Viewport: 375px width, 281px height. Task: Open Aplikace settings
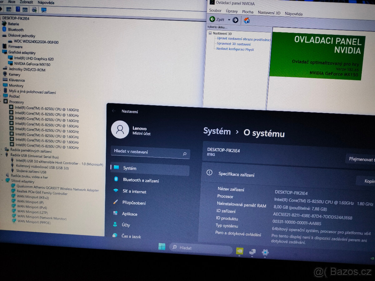click(x=130, y=214)
